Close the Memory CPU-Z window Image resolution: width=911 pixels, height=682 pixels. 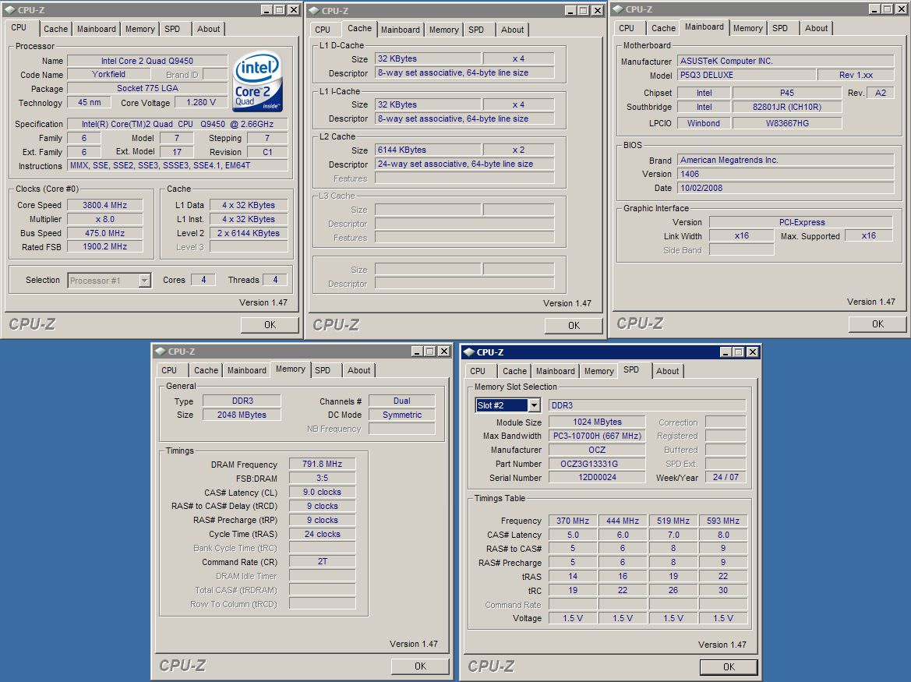click(x=444, y=352)
